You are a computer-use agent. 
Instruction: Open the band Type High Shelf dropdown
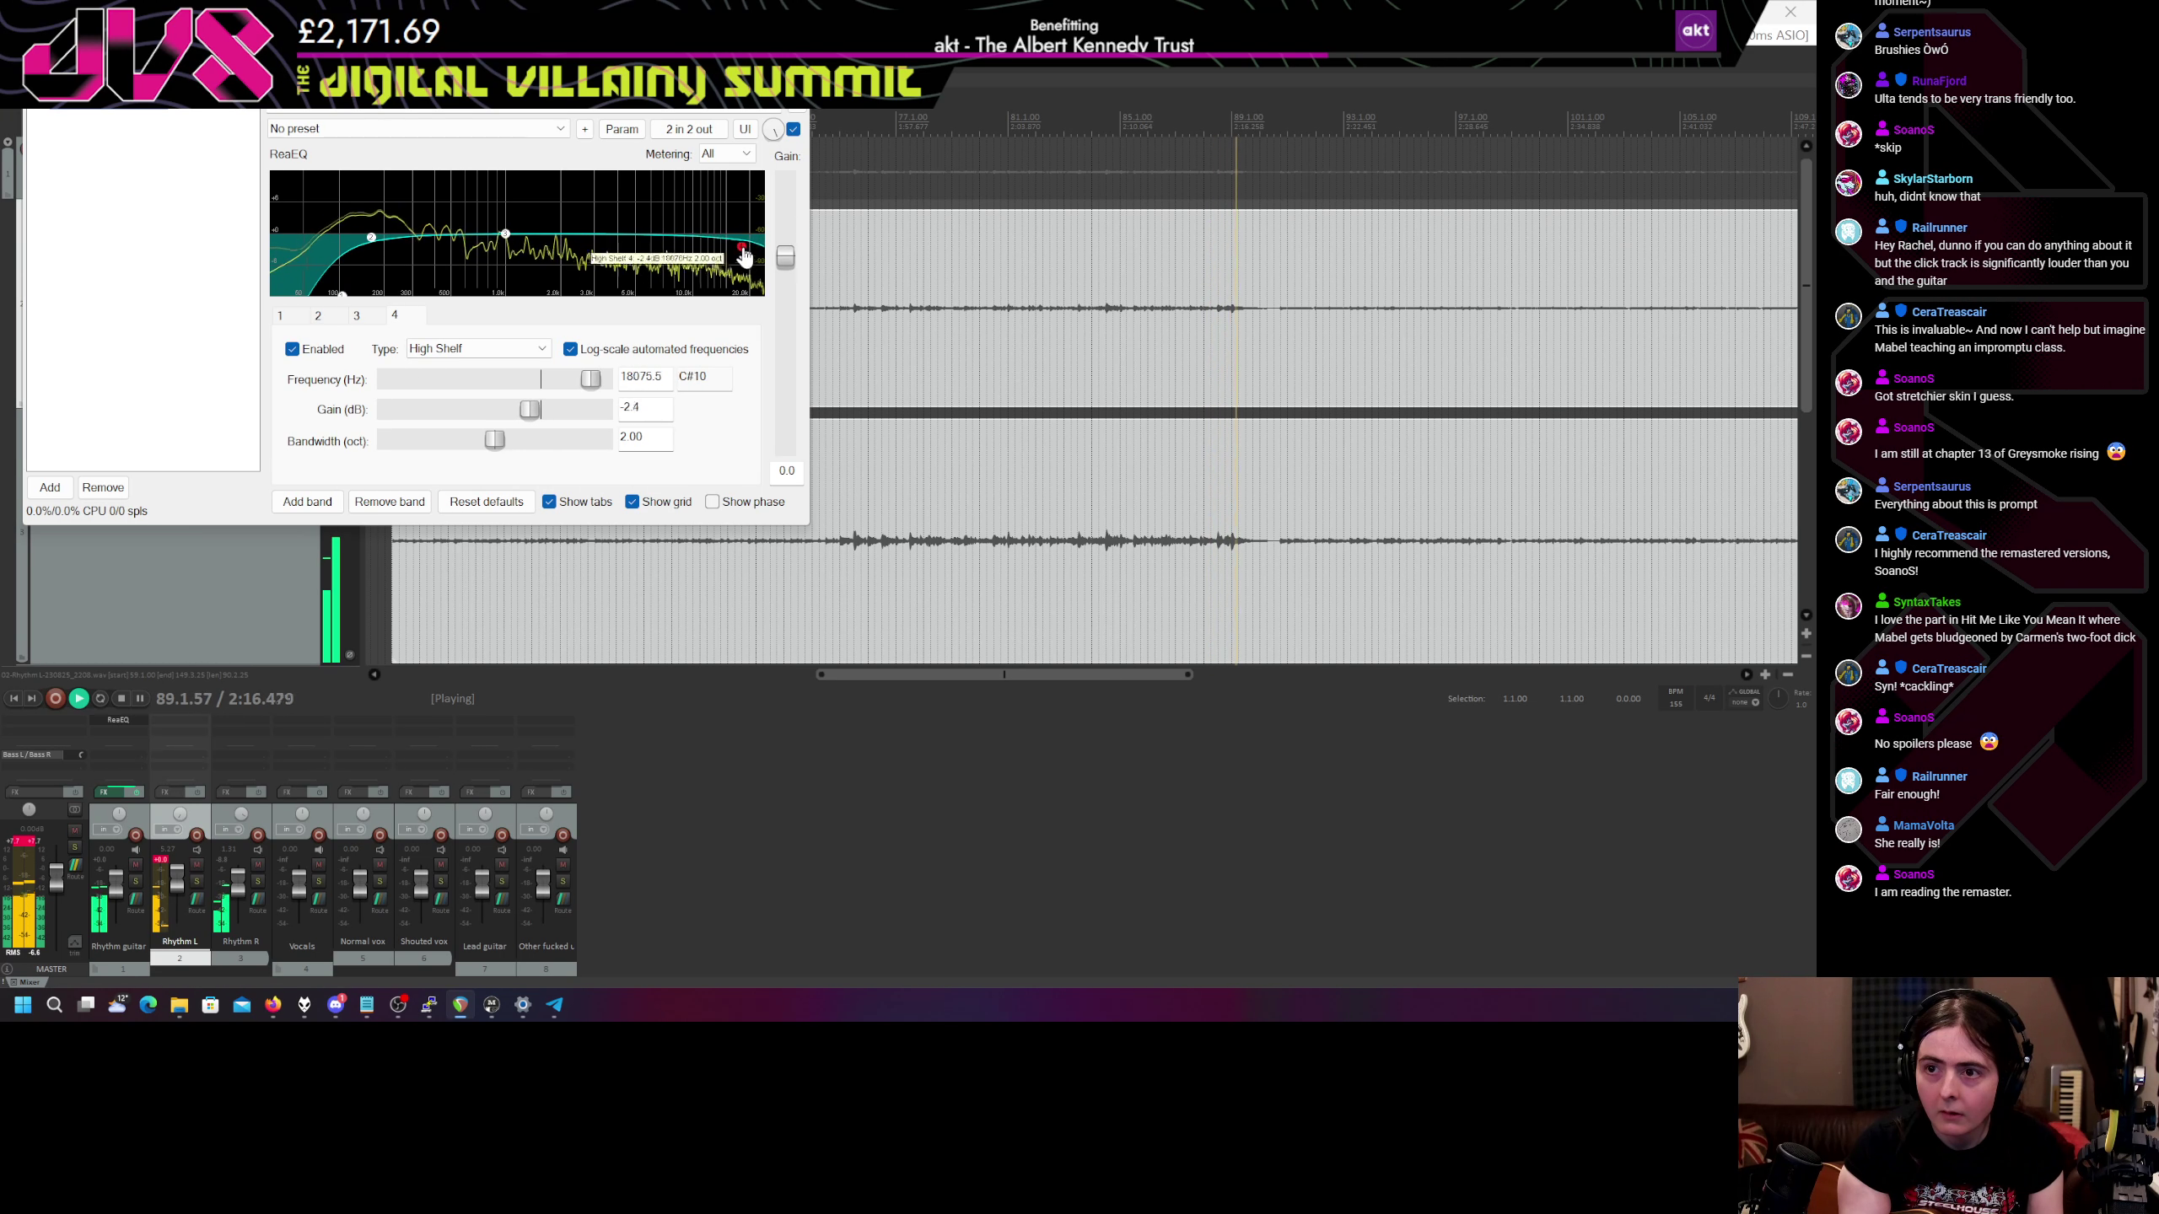pos(477,348)
